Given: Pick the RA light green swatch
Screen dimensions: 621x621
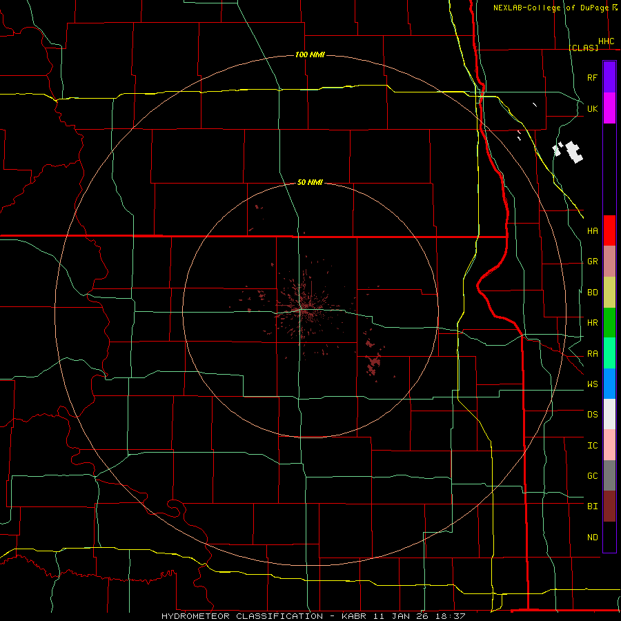Looking at the screenshot, I should (x=609, y=353).
